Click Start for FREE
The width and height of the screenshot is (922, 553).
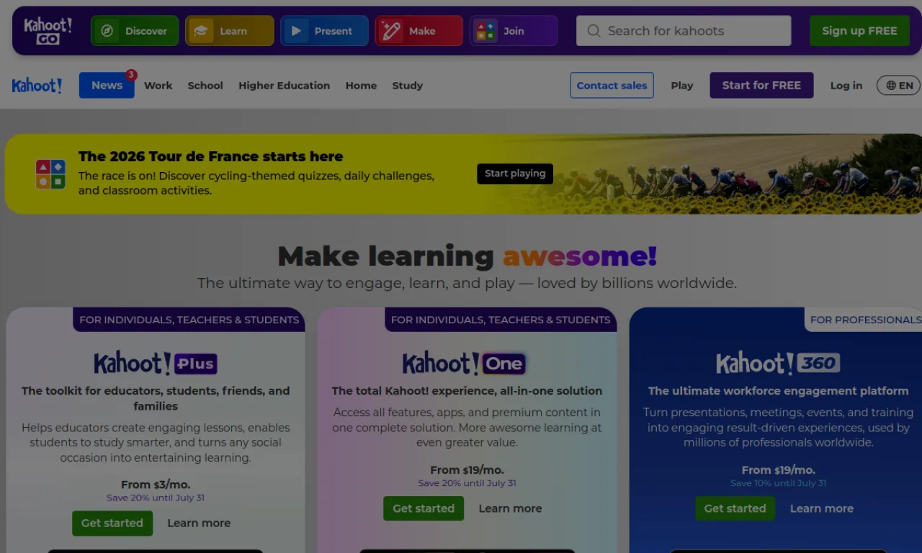click(761, 85)
